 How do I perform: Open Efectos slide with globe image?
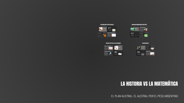[x=108, y=53]
